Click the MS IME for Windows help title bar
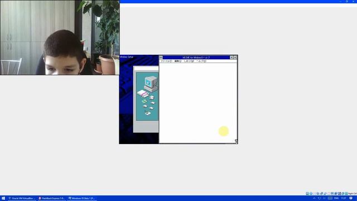The width and height of the screenshot is (357, 201). [x=196, y=58]
